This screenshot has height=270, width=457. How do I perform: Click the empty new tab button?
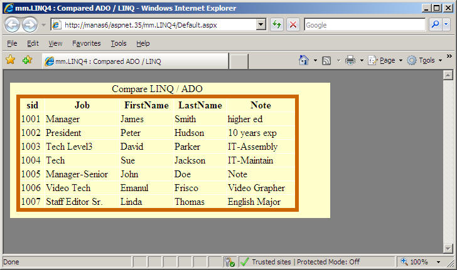pos(239,61)
